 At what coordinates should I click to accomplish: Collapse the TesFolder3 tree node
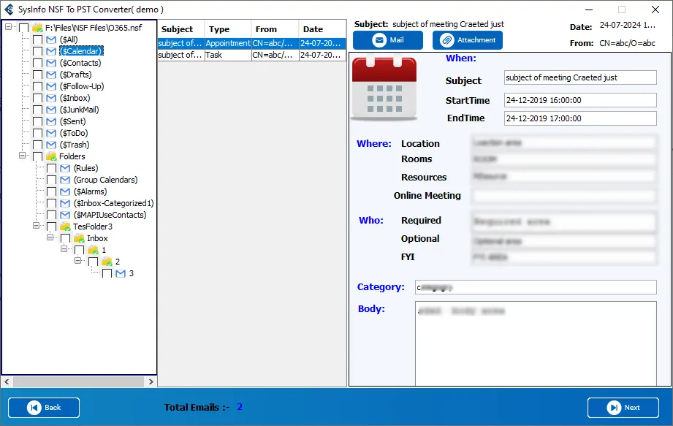[x=37, y=227]
